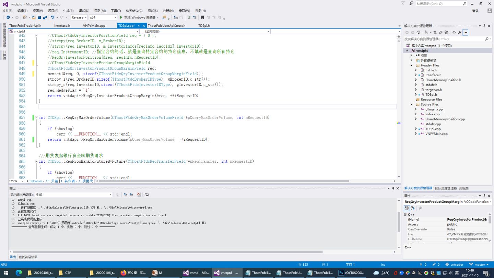Open the feedback icon in title bar
This screenshot has height=278, width=494.
(x=411, y=3)
